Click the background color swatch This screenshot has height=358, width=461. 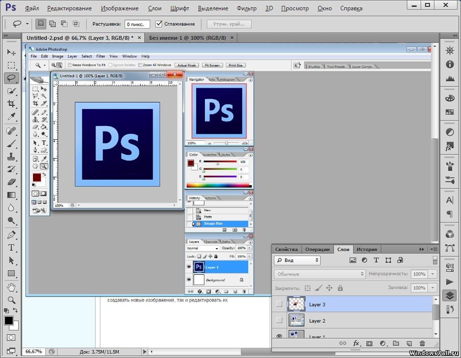(16, 327)
